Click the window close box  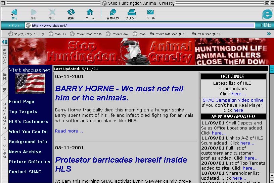point(3,3)
